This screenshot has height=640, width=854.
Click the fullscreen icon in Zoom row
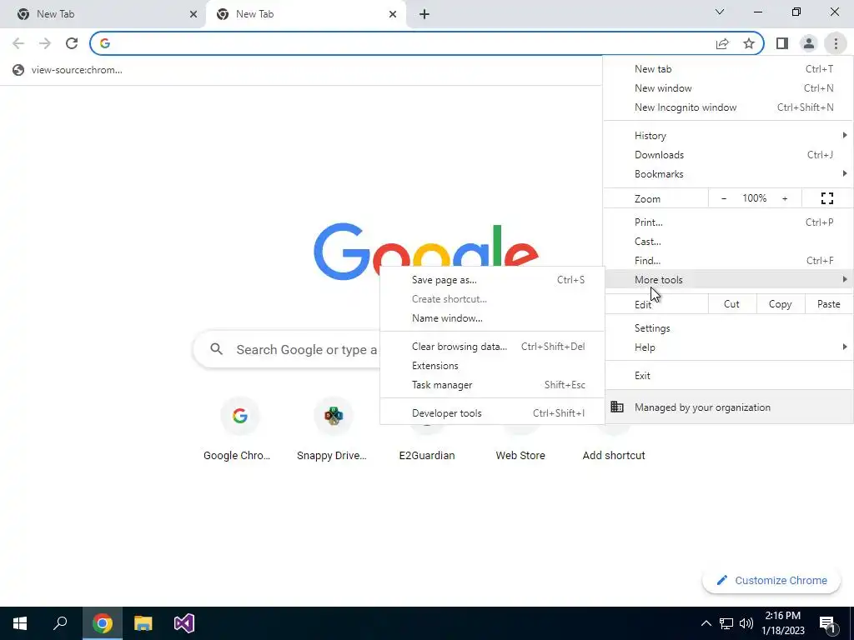tap(826, 198)
